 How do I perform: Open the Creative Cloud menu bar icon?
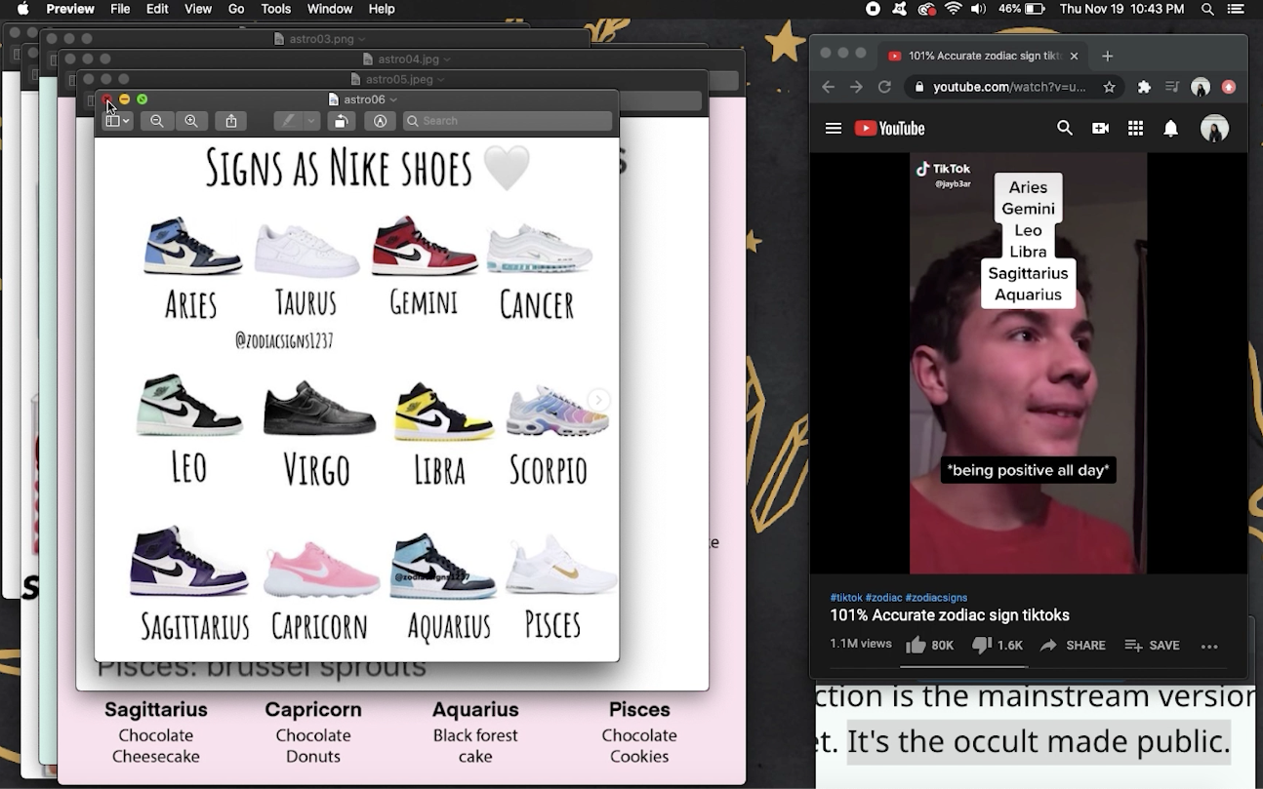(x=927, y=9)
